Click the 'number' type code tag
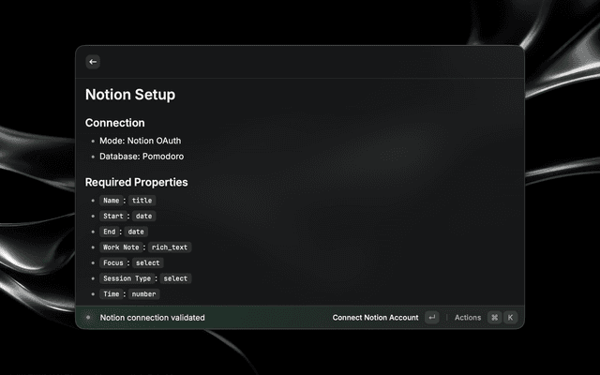The image size is (600, 375). [143, 294]
